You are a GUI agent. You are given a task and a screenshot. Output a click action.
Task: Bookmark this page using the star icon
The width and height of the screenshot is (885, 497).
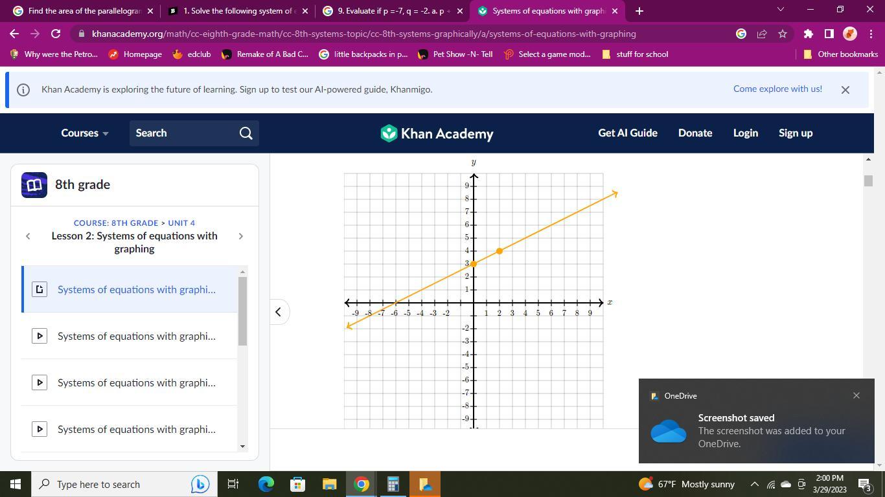783,34
